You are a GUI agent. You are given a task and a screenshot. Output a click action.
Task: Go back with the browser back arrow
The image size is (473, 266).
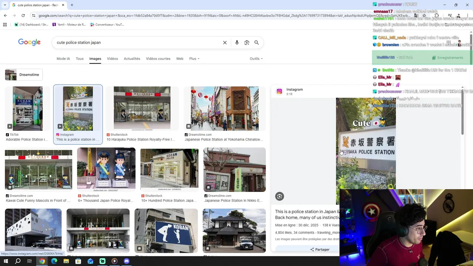pos(5,16)
